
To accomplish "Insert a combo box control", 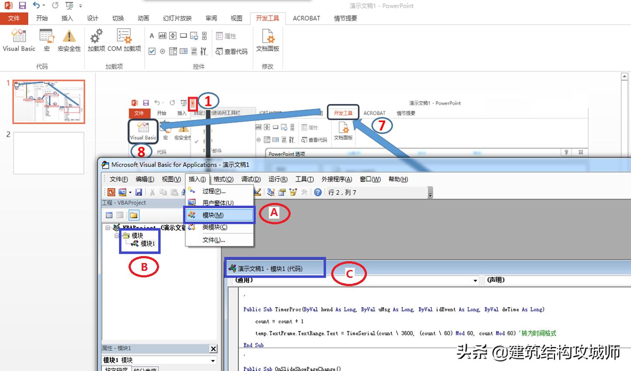I will pyautogui.click(x=183, y=51).
